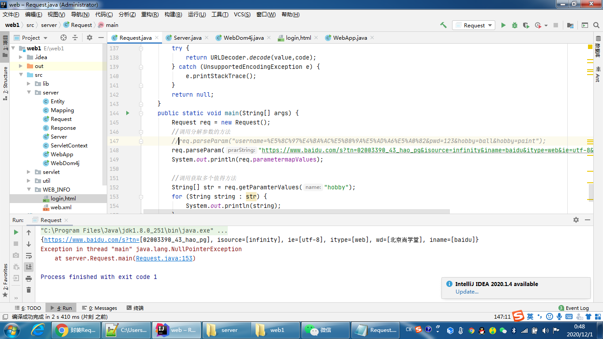Collapse the WEB_INFO folder in the project tree
603x339 pixels.
point(29,189)
